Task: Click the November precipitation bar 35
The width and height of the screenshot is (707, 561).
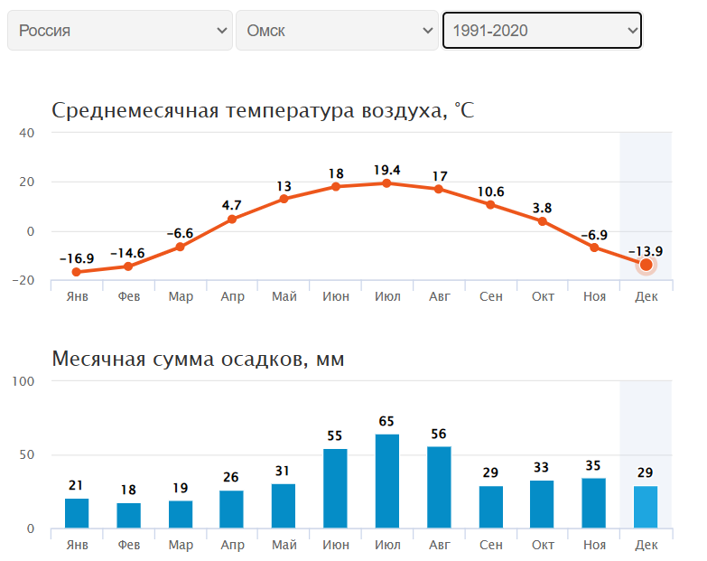Action: click(x=594, y=502)
